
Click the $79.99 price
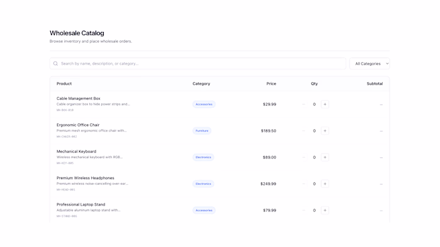pyautogui.click(x=270, y=211)
